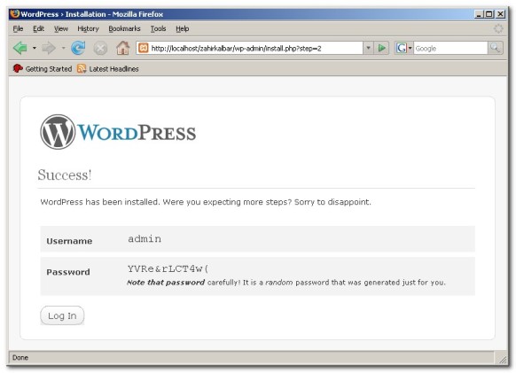516x373 pixels.
Task: Open the Edit menu
Action: [38, 28]
